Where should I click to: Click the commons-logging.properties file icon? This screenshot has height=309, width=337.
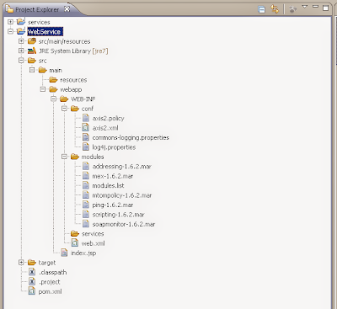pos(86,137)
